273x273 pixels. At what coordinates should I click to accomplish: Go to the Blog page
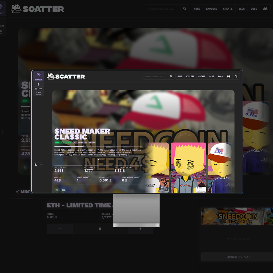(211, 77)
